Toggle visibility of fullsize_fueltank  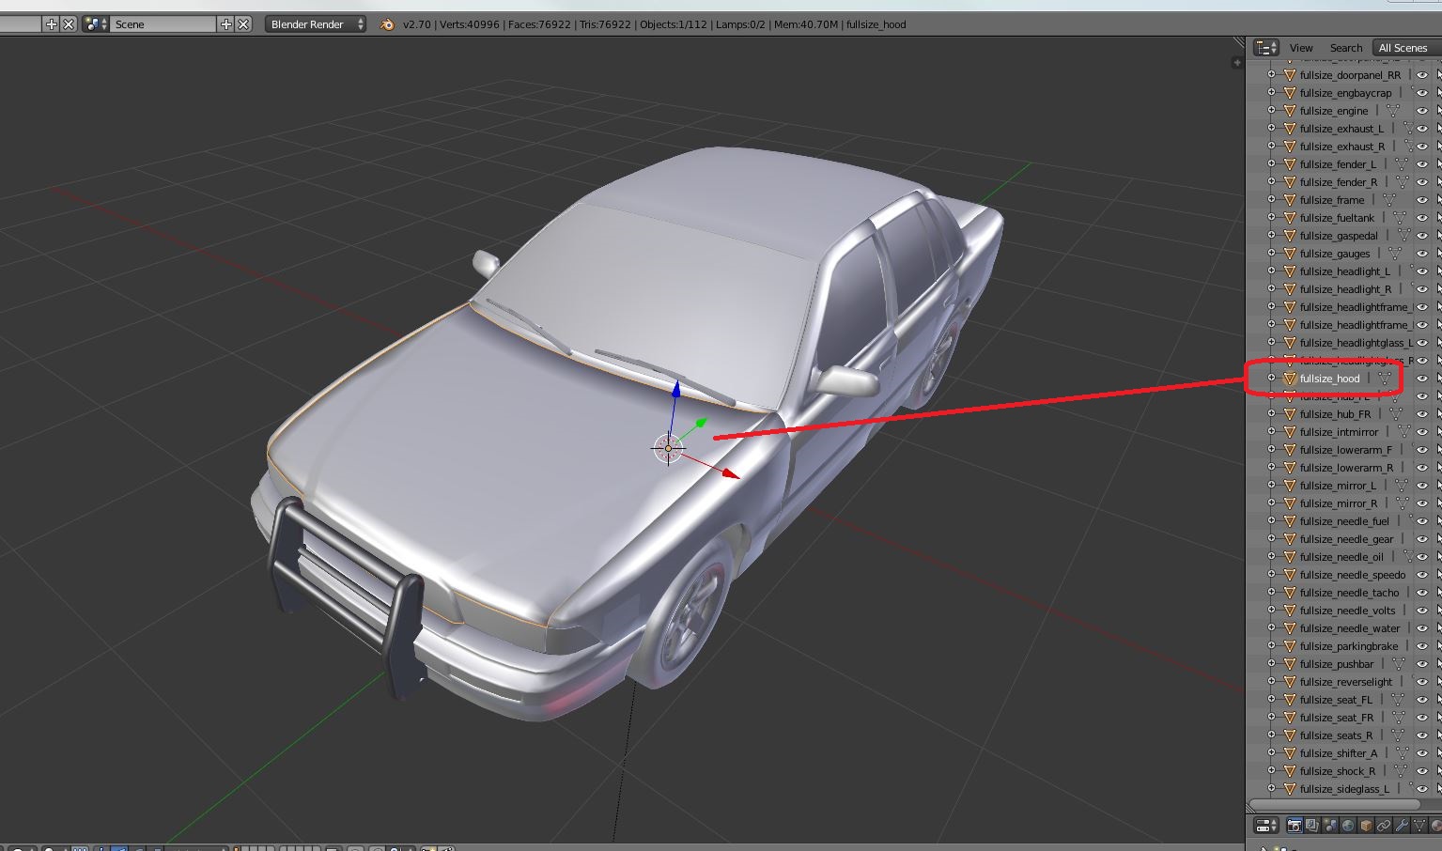[1422, 218]
